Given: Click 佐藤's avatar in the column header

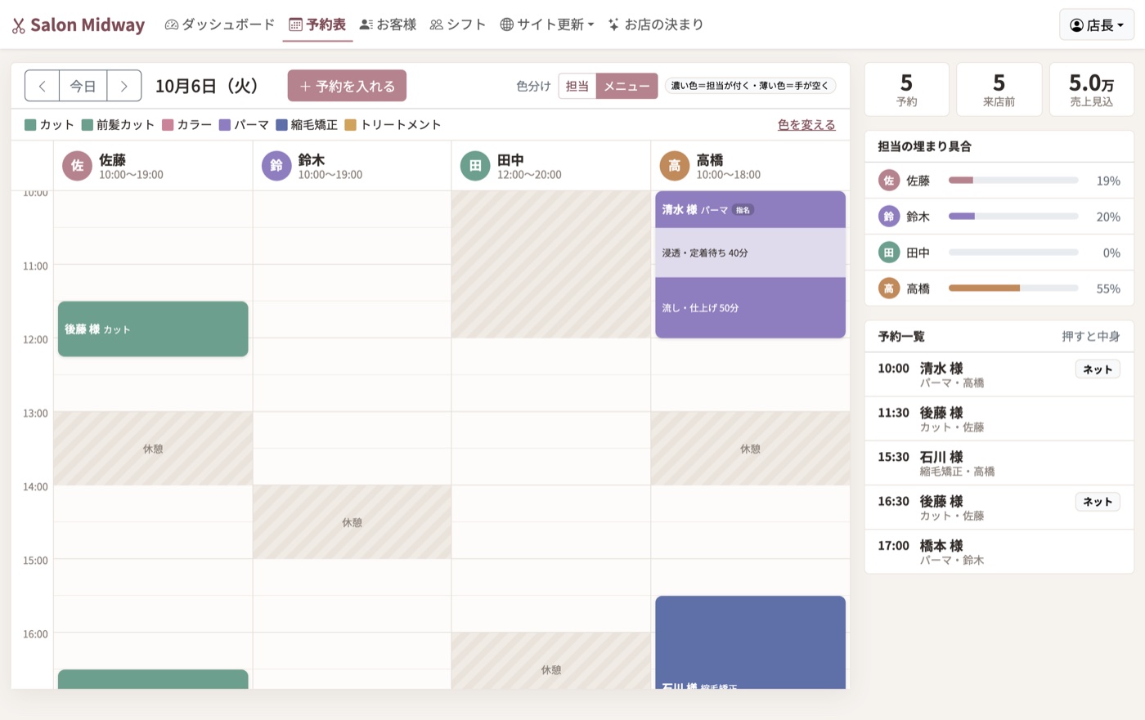Looking at the screenshot, I should tap(77, 166).
